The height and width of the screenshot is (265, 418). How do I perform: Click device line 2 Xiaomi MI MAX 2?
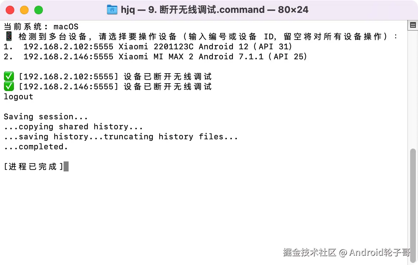click(155, 56)
